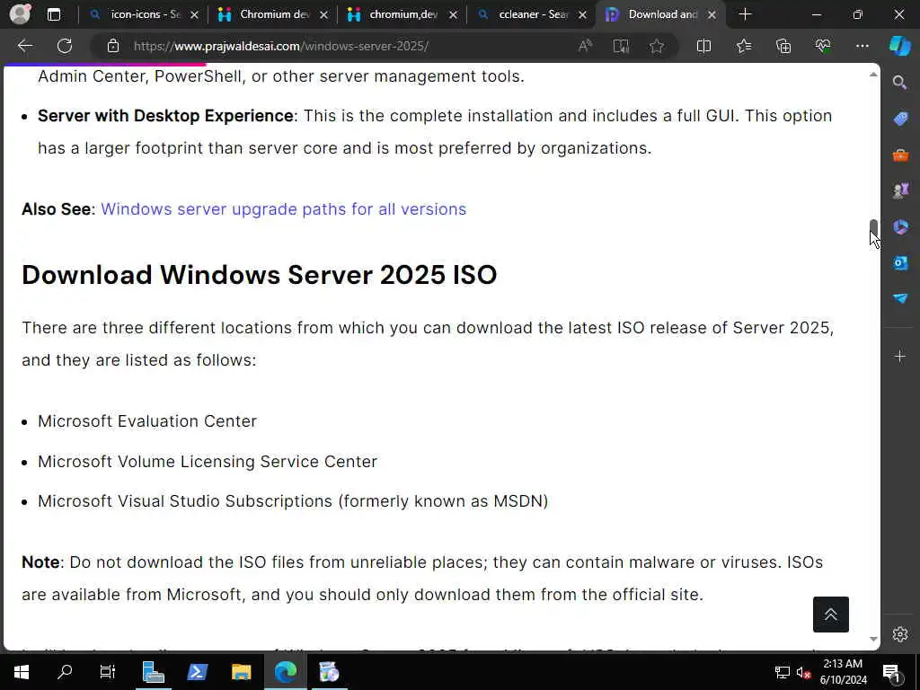Click the scrollbar down arrow
Image resolution: width=920 pixels, height=690 pixels.
[x=873, y=639]
